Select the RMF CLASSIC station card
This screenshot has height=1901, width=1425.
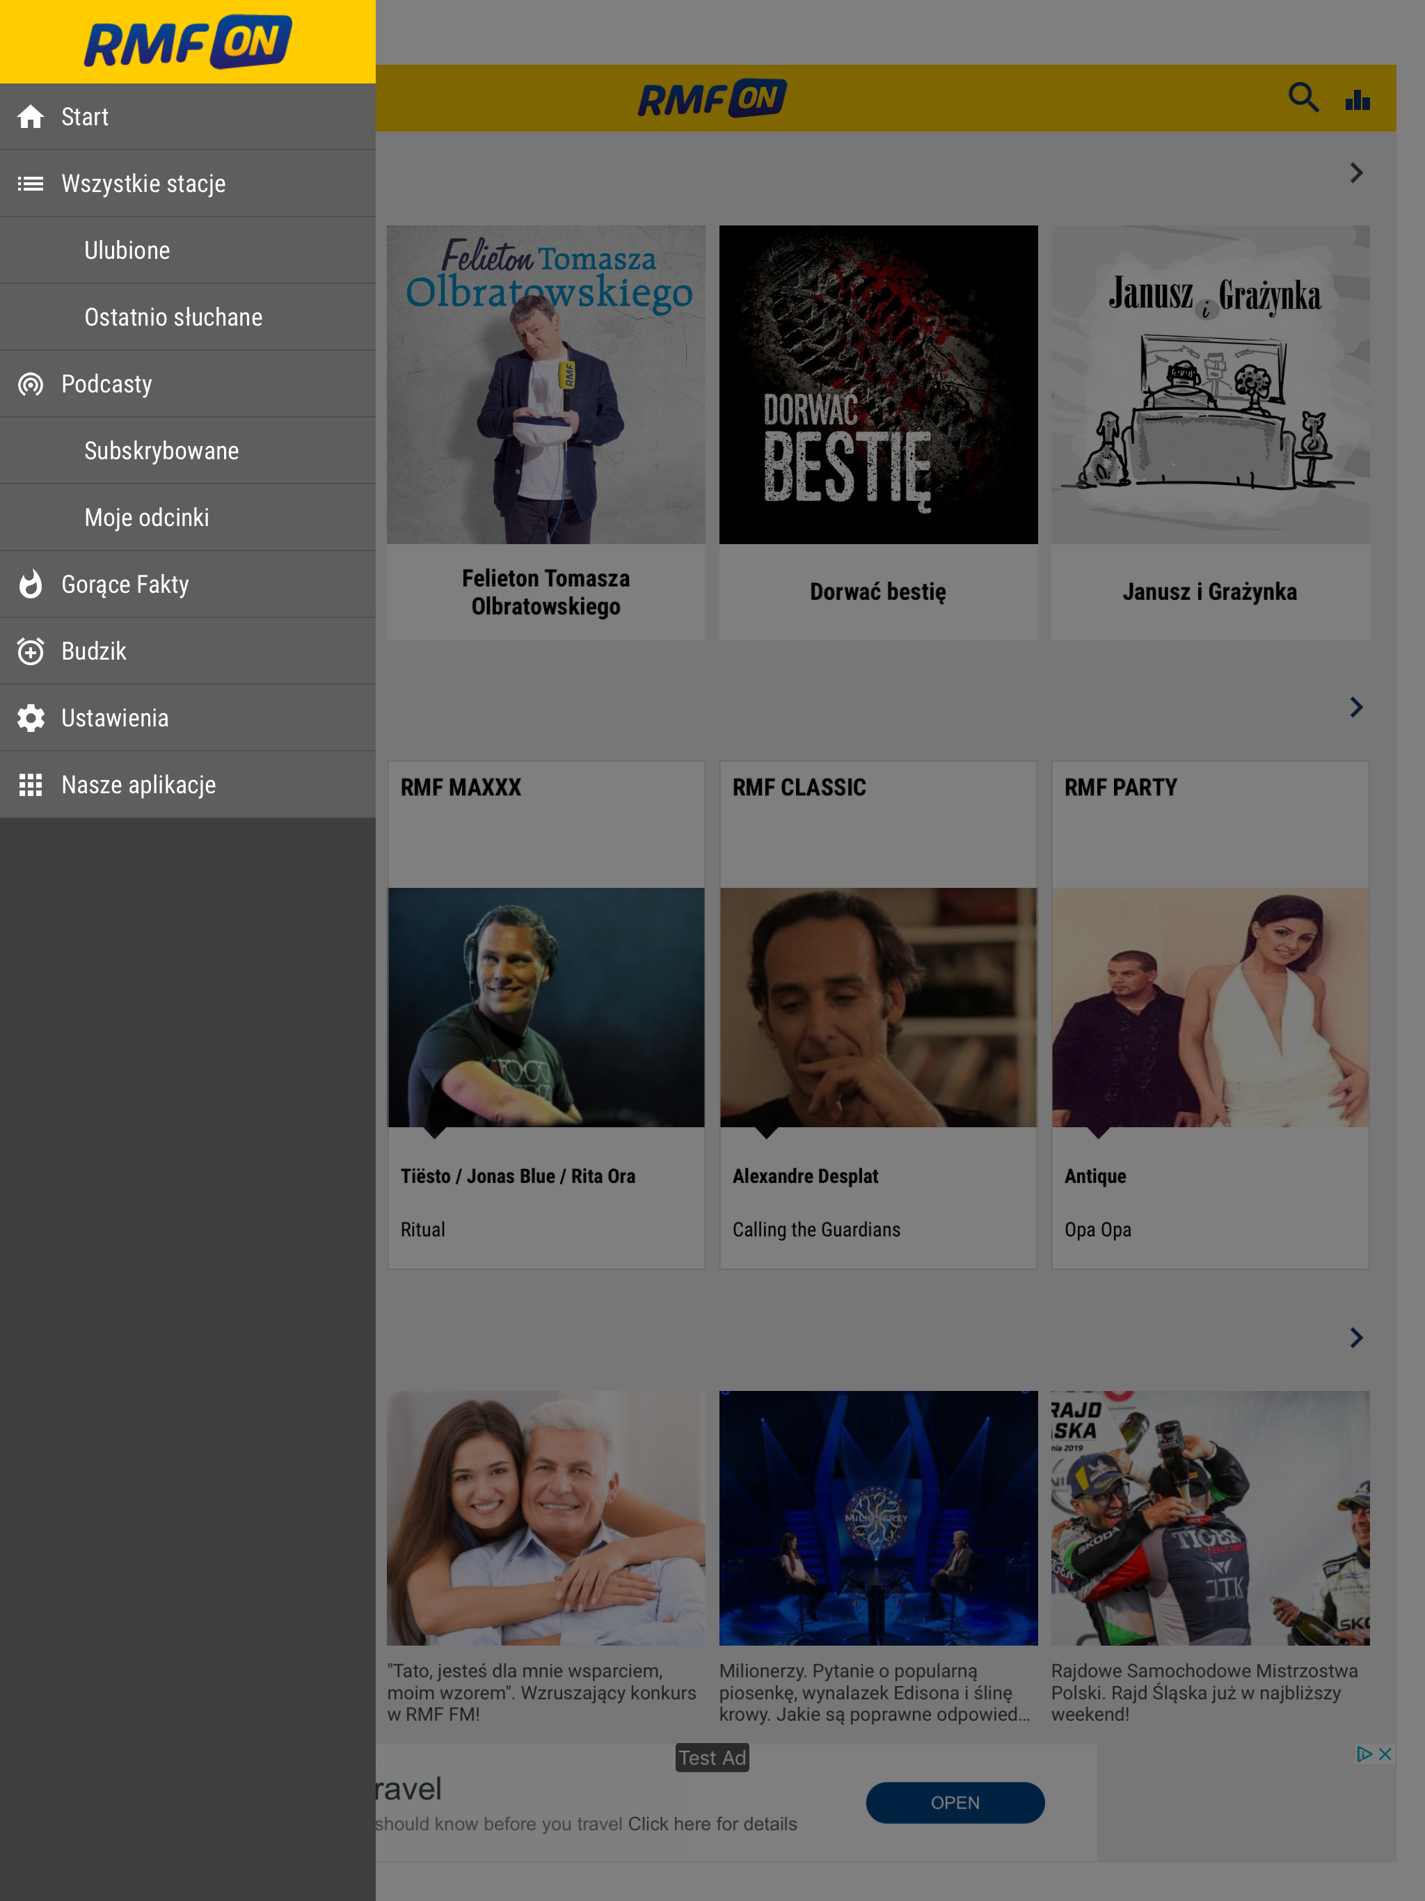877,1014
